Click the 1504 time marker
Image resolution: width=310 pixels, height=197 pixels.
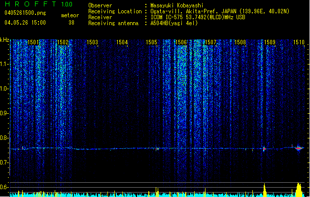click(x=122, y=42)
